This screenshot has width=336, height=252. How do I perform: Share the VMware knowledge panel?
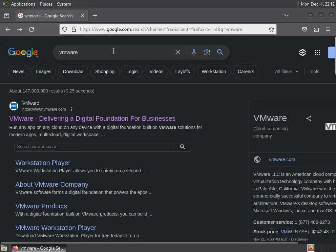(x=308, y=118)
